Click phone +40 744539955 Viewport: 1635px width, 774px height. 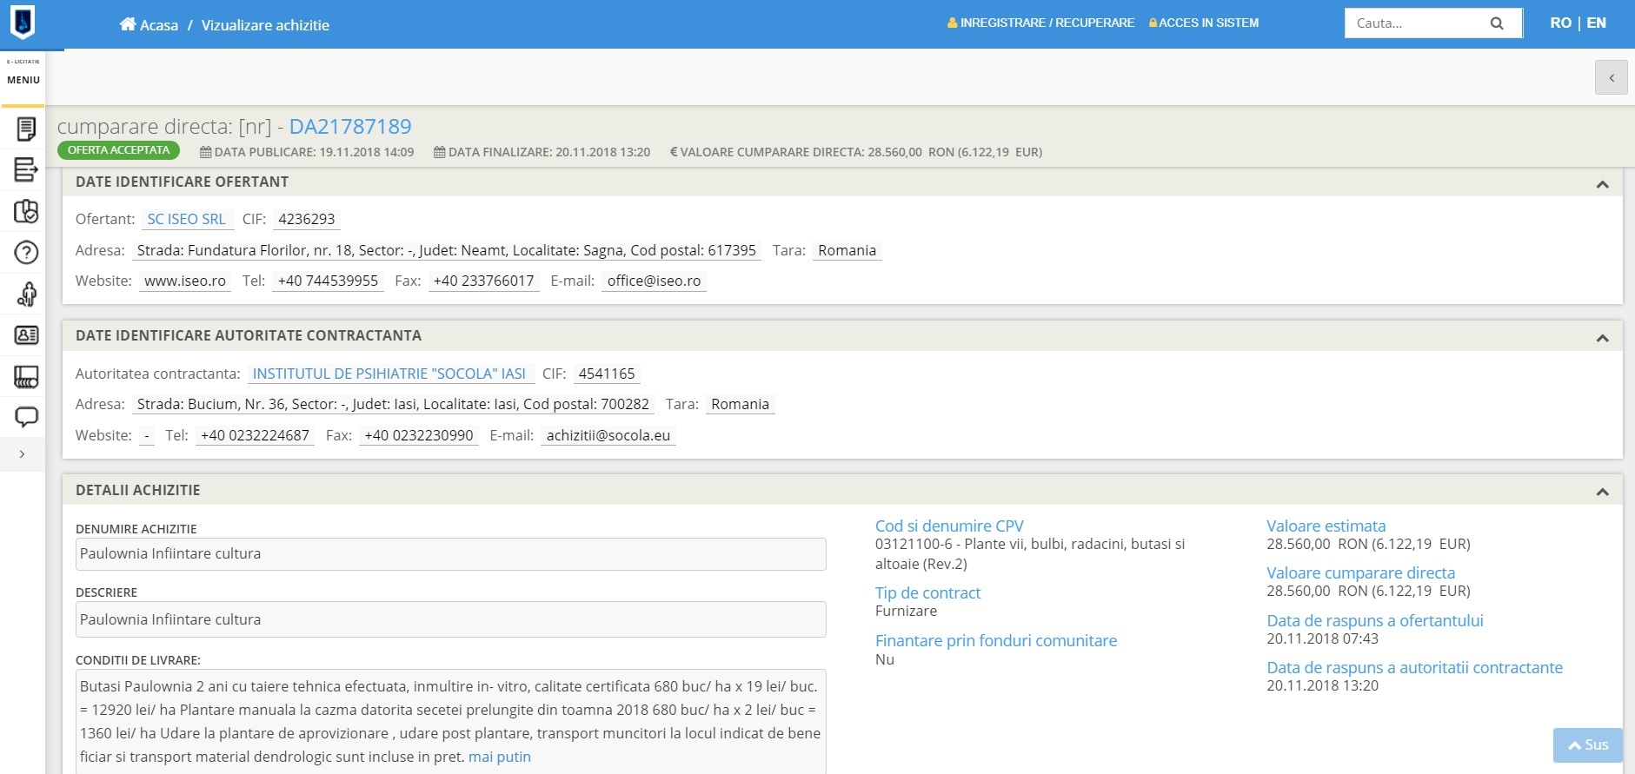[328, 281]
